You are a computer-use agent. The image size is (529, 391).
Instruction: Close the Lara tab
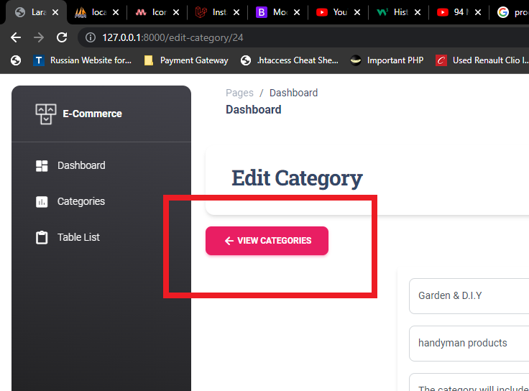pyautogui.click(x=55, y=12)
